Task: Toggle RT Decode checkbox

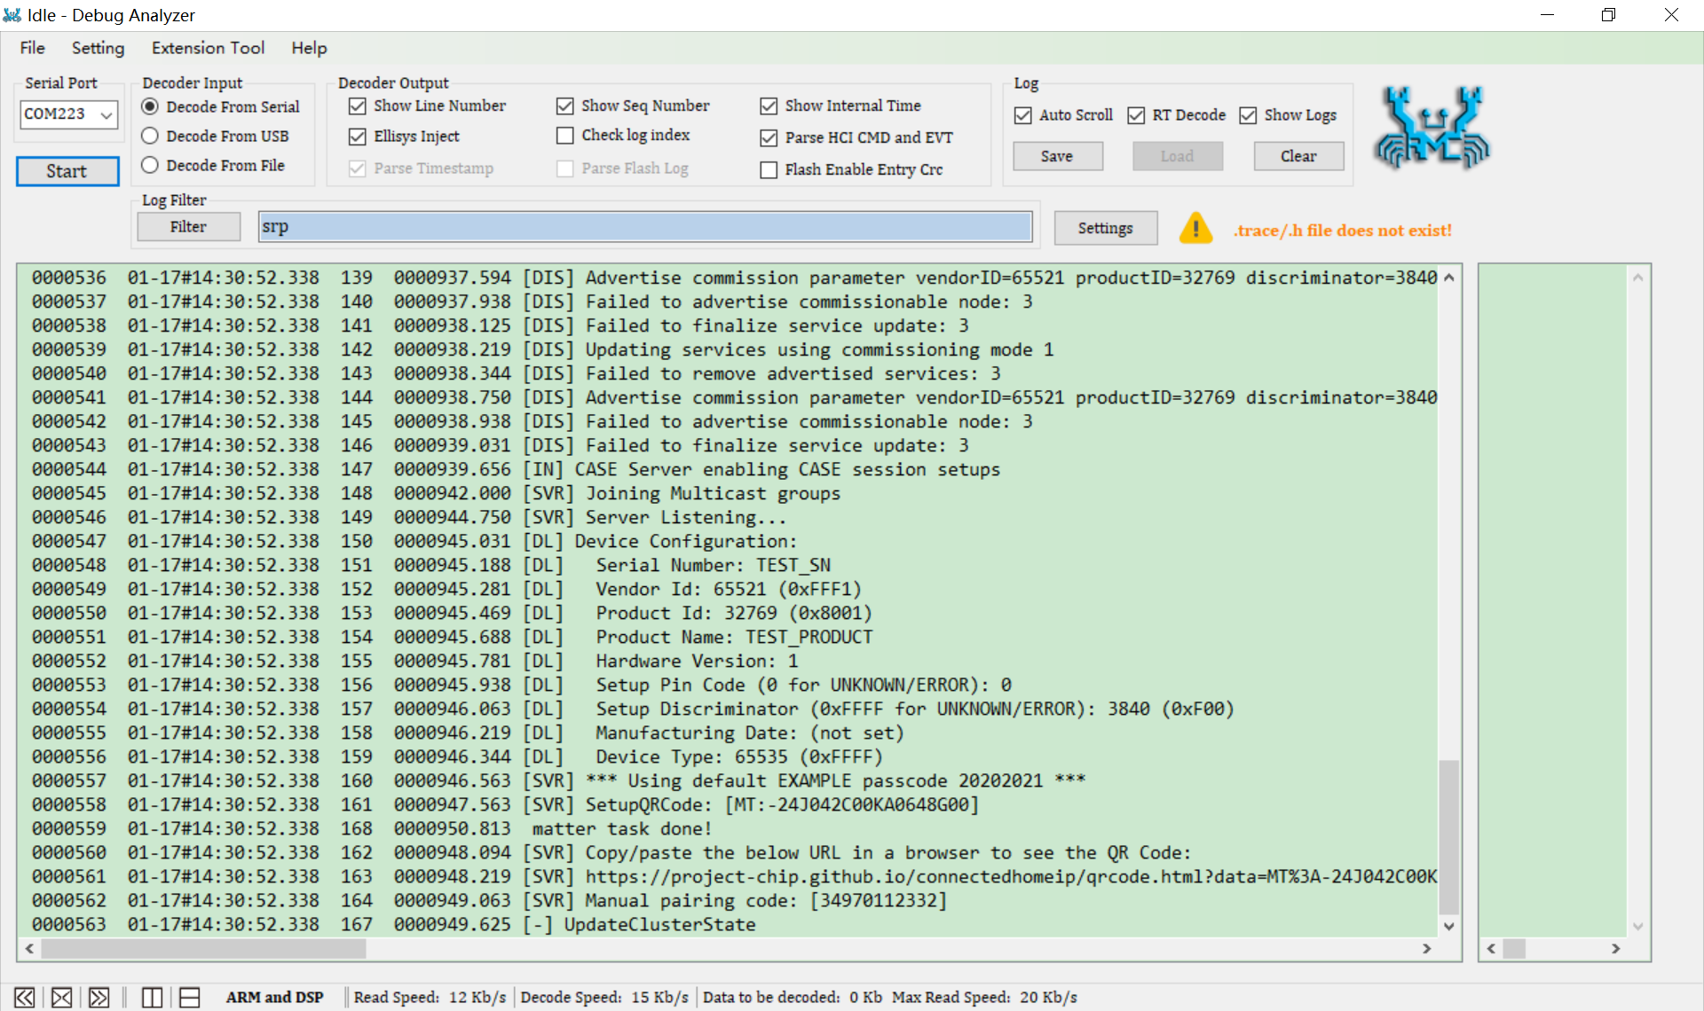Action: click(x=1136, y=115)
